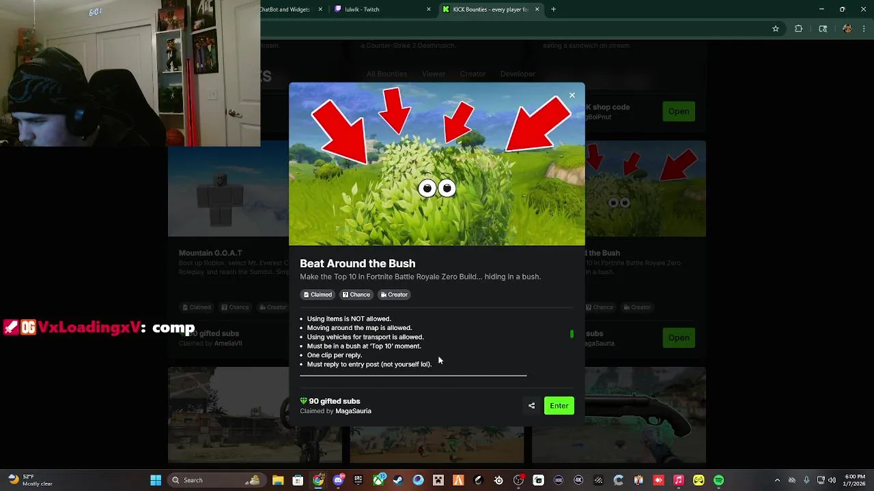Select the KICK Bounties browser tab

(490, 10)
